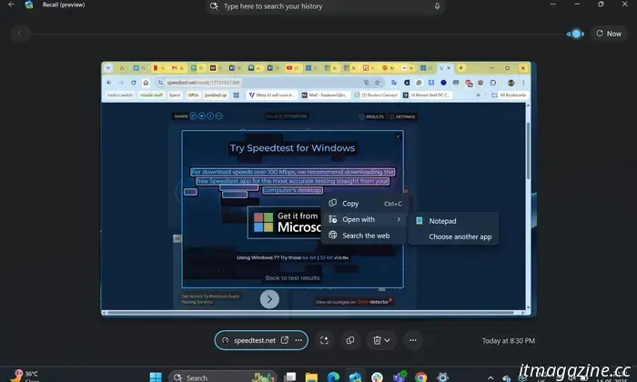Image resolution: width=637 pixels, height=382 pixels.
Task: Click the bookmark star icon in snapshot
Action: [x=378, y=83]
